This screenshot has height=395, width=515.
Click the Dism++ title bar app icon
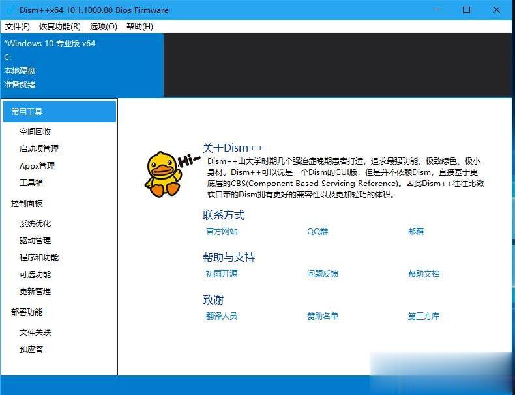click(x=10, y=10)
